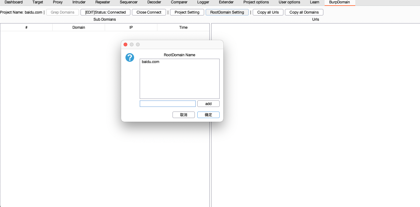This screenshot has width=420, height=207.
Task: Click the Urls panel title
Action: [316, 19]
